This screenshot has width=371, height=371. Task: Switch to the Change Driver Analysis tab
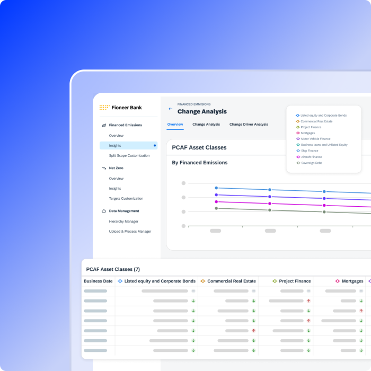[249, 125]
